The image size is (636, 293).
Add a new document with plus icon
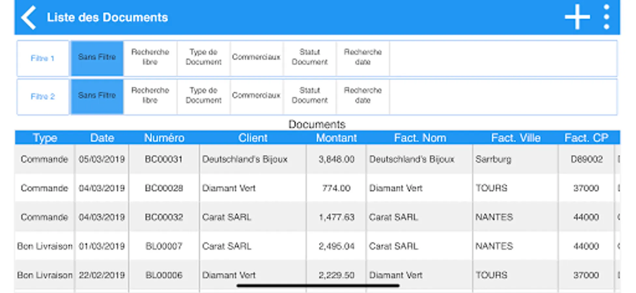(x=577, y=17)
